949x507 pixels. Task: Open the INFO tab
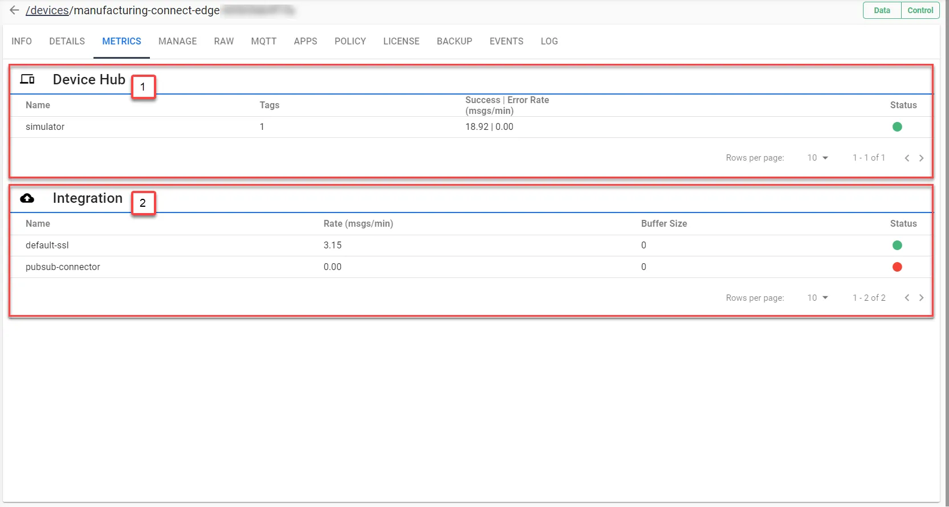[22, 41]
